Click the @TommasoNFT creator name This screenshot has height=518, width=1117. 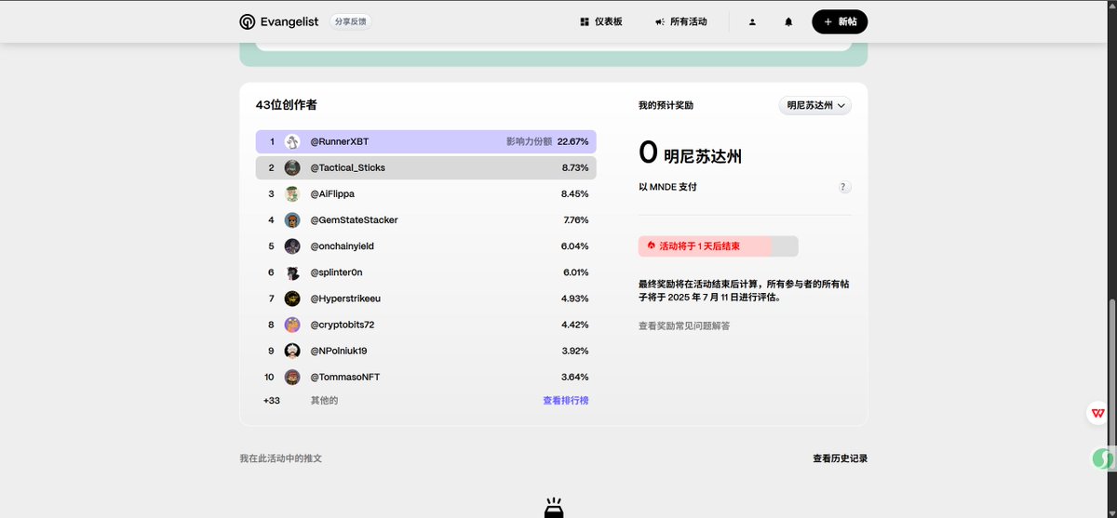(x=344, y=377)
